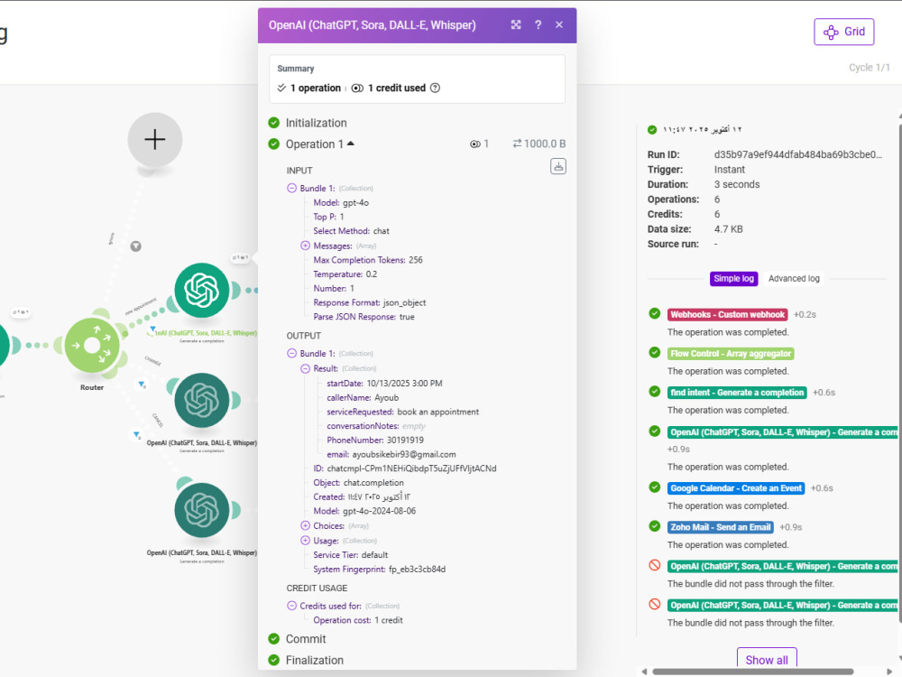902x677 pixels.
Task: Click Temperature 0.2 input row
Action: 345,274
